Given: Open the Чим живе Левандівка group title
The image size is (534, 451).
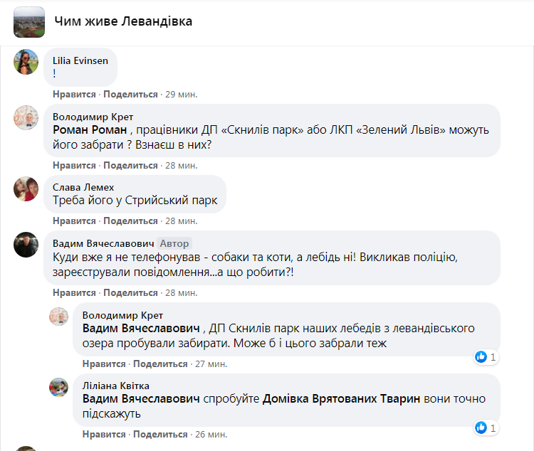Looking at the screenshot, I should click(x=123, y=21).
